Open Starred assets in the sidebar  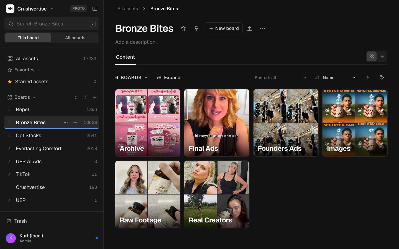click(x=52, y=82)
